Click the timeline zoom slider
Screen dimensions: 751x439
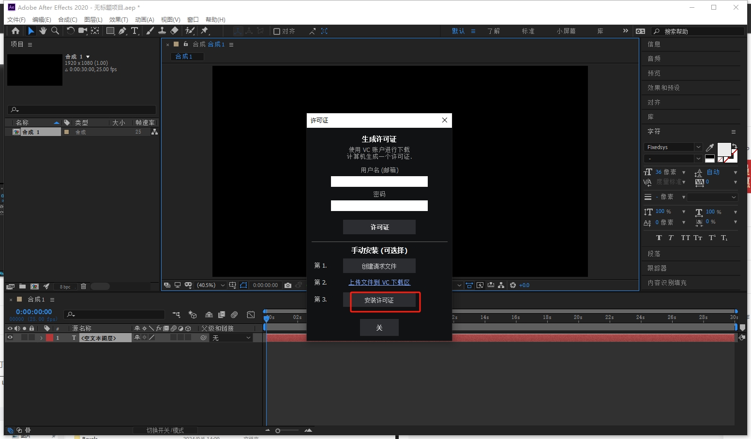tap(287, 430)
